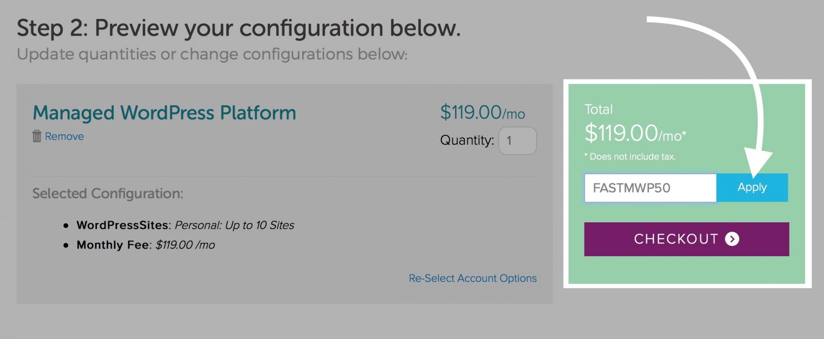Click the product's $119.00/mo price
Screen dimensions: 824x339
[482, 113]
